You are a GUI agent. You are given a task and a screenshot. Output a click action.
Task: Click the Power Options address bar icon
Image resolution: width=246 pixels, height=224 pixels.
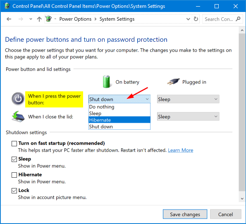pos(49,19)
